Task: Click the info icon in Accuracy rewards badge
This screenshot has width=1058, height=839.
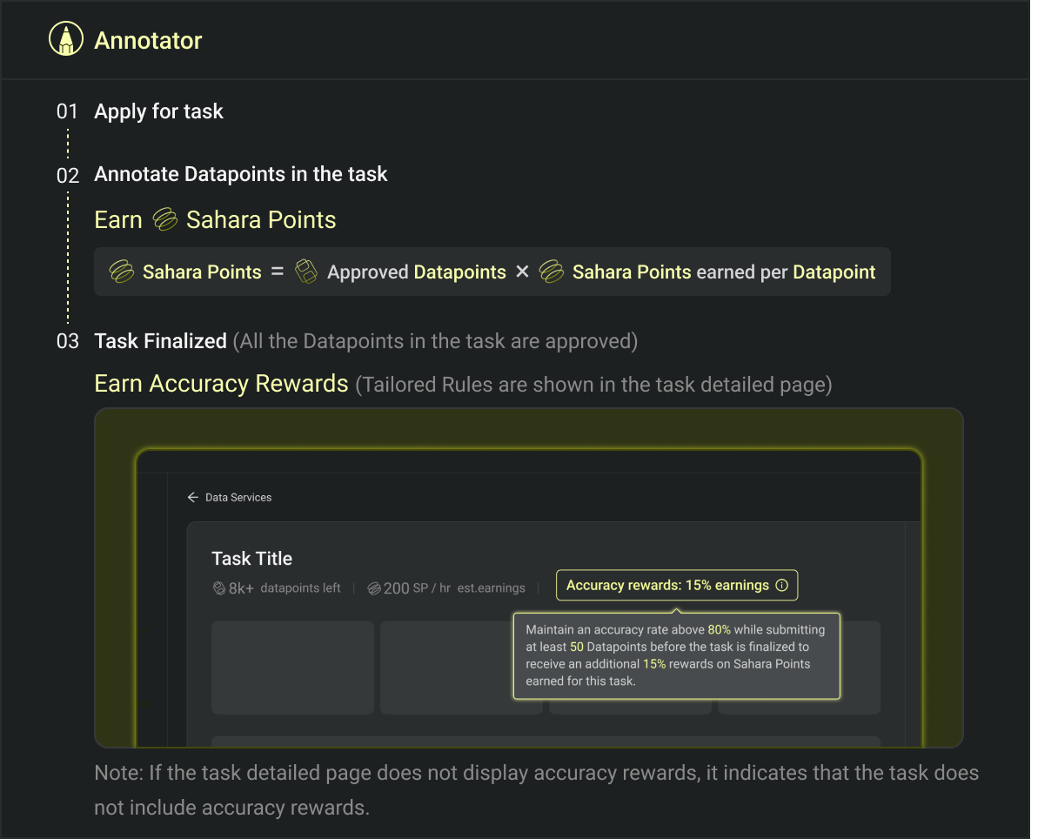Action: (x=781, y=586)
